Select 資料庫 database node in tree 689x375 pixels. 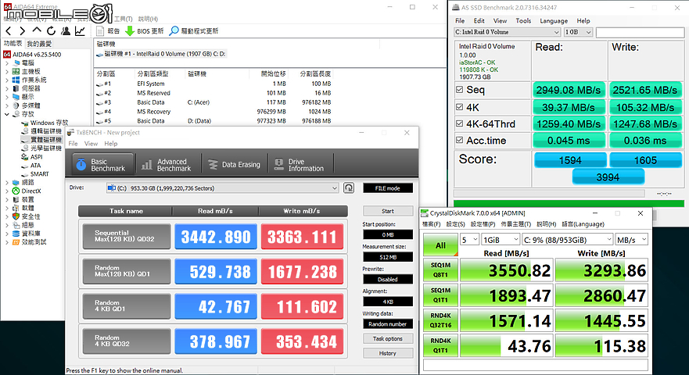click(26, 234)
